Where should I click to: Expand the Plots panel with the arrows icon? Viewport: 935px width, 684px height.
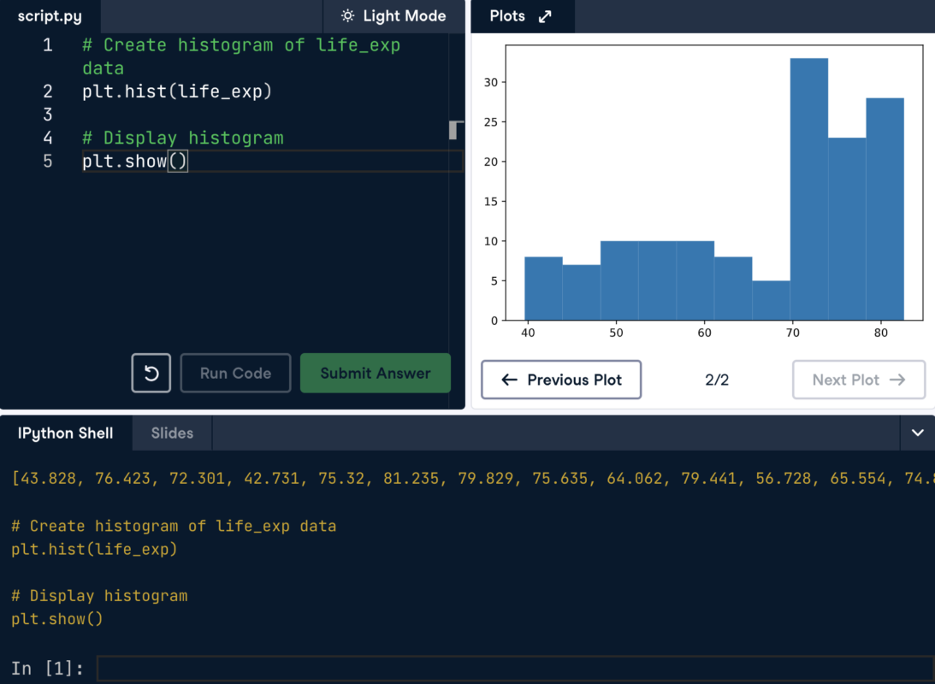coord(545,16)
